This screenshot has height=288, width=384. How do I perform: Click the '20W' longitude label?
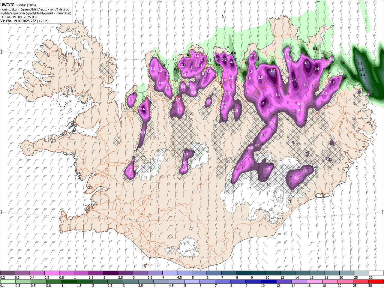click(160, 1)
